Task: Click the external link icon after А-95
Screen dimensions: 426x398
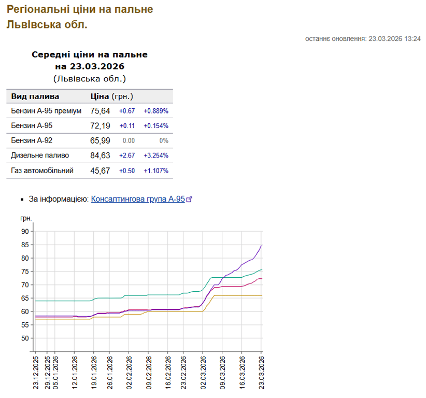Action: point(189,200)
